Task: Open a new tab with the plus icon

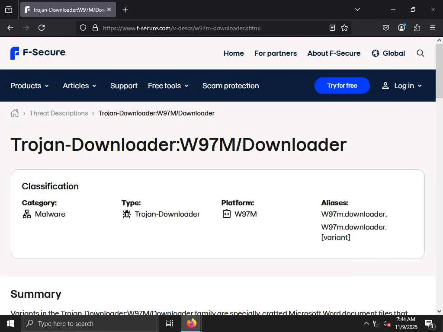Action: pos(125,10)
